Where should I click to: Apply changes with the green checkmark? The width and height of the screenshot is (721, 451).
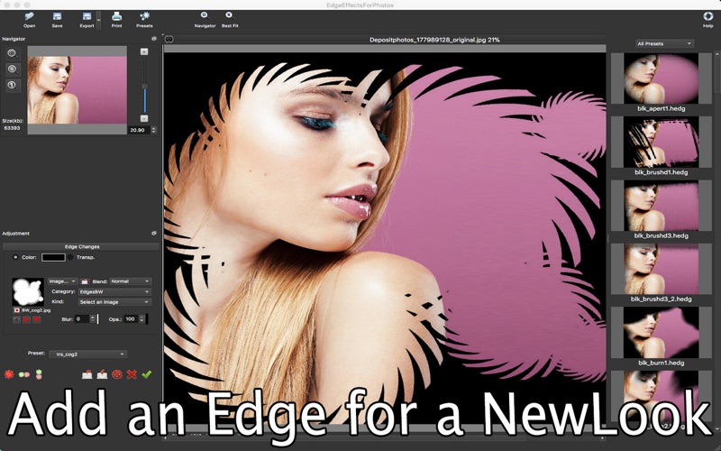(x=146, y=374)
